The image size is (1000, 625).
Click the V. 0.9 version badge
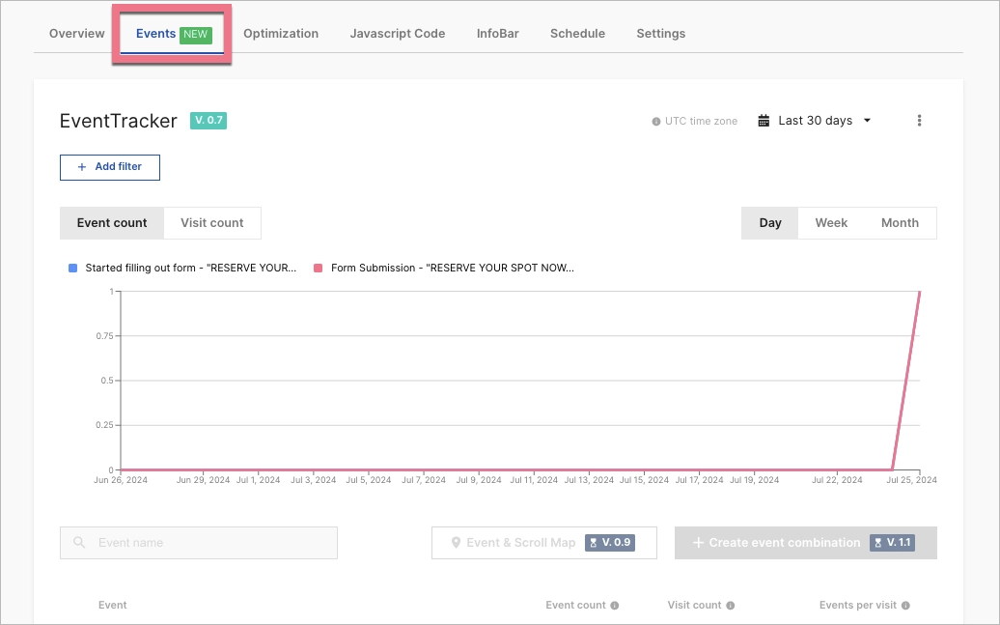pyautogui.click(x=608, y=543)
